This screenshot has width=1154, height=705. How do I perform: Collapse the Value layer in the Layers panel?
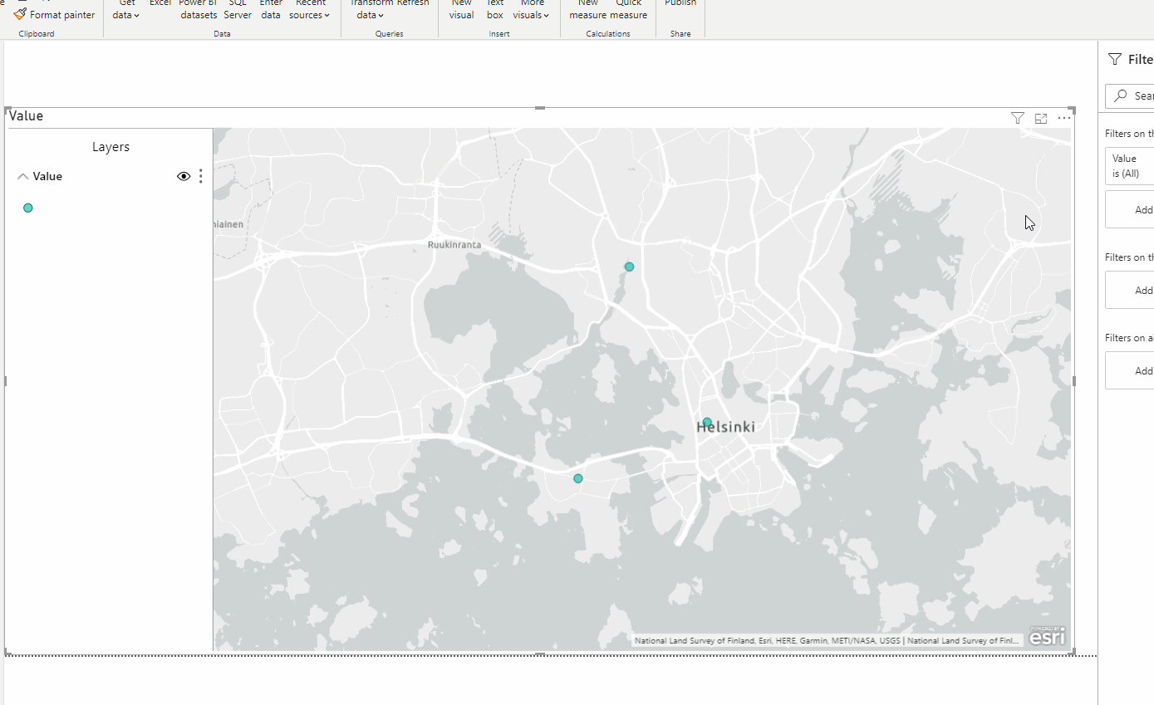coord(23,176)
